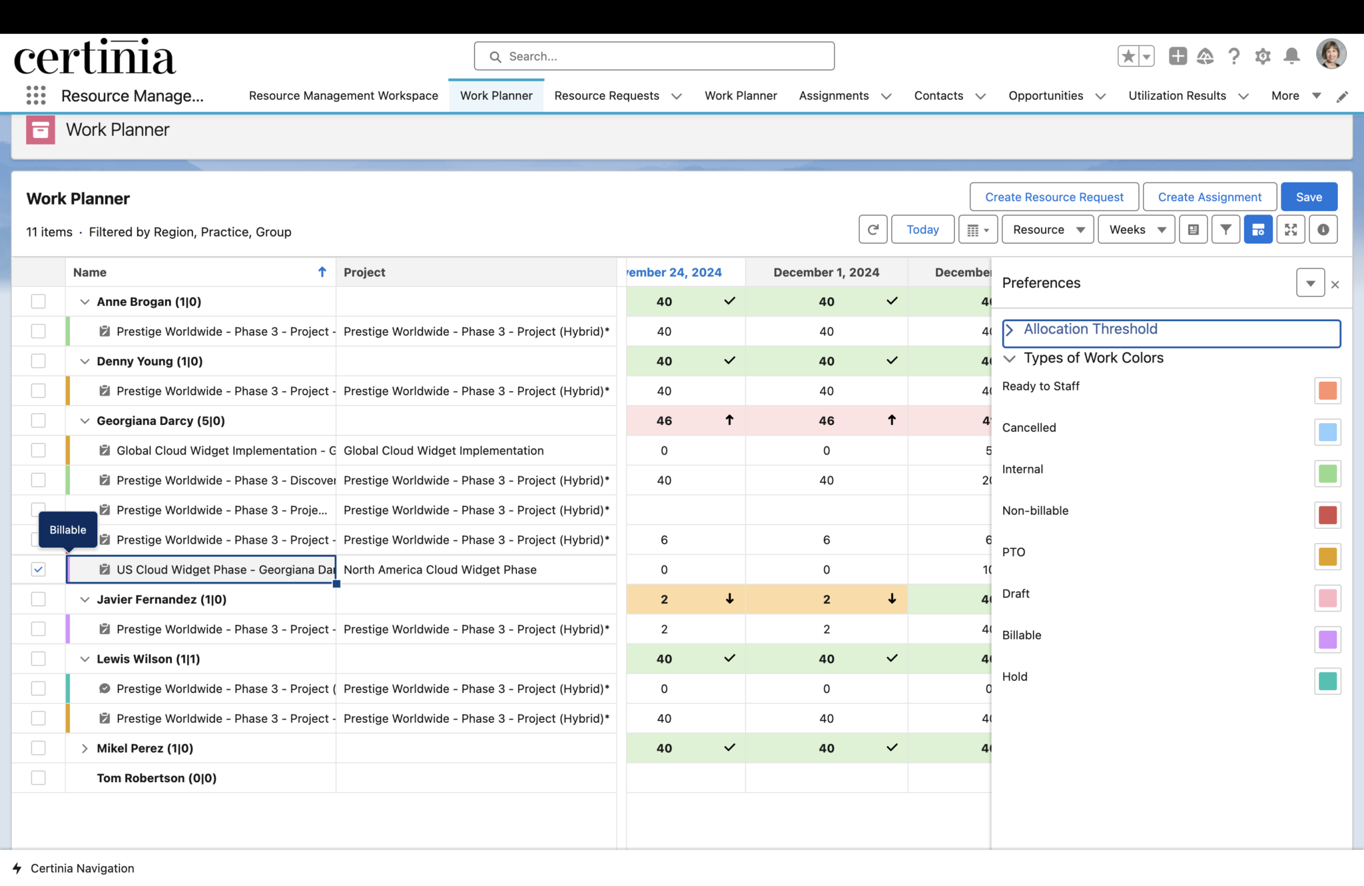The width and height of the screenshot is (1364, 886).
Task: Expand Work Planner to full screen view
Action: click(1291, 229)
